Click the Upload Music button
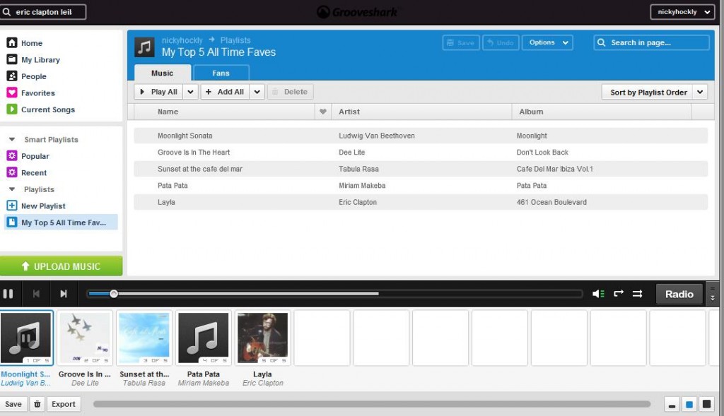 61,266
